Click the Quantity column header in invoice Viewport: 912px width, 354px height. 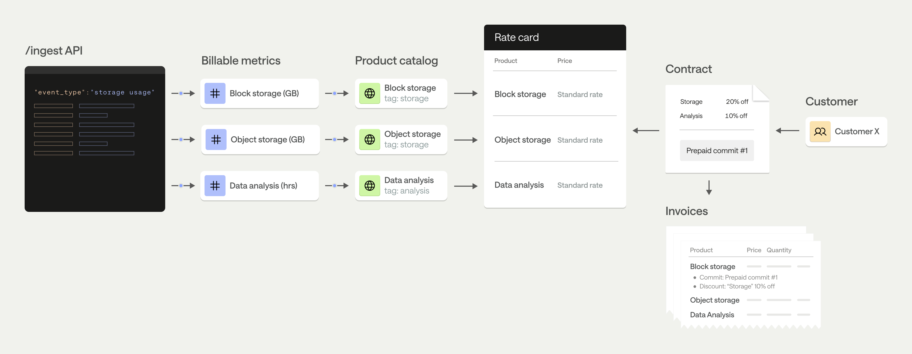coord(779,250)
